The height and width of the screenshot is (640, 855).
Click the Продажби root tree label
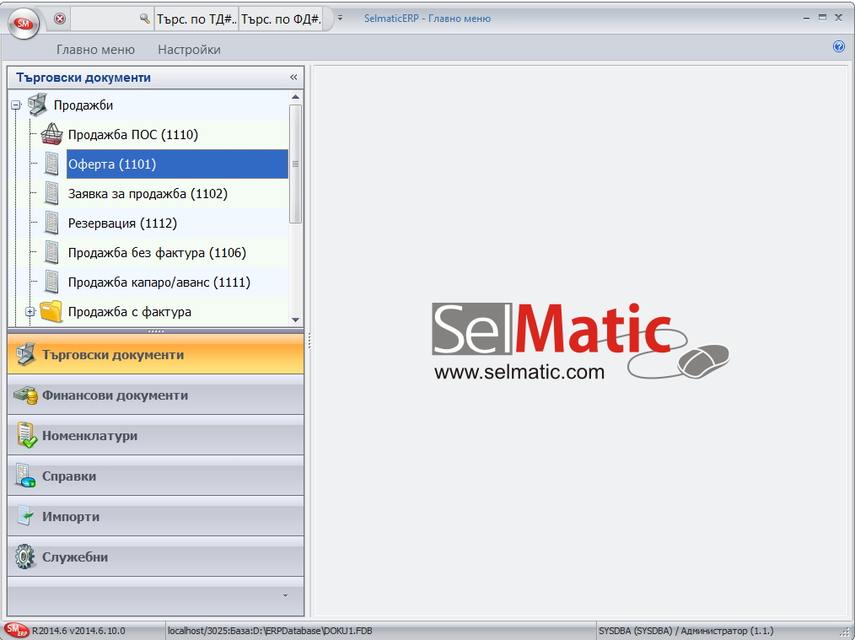coord(83,105)
